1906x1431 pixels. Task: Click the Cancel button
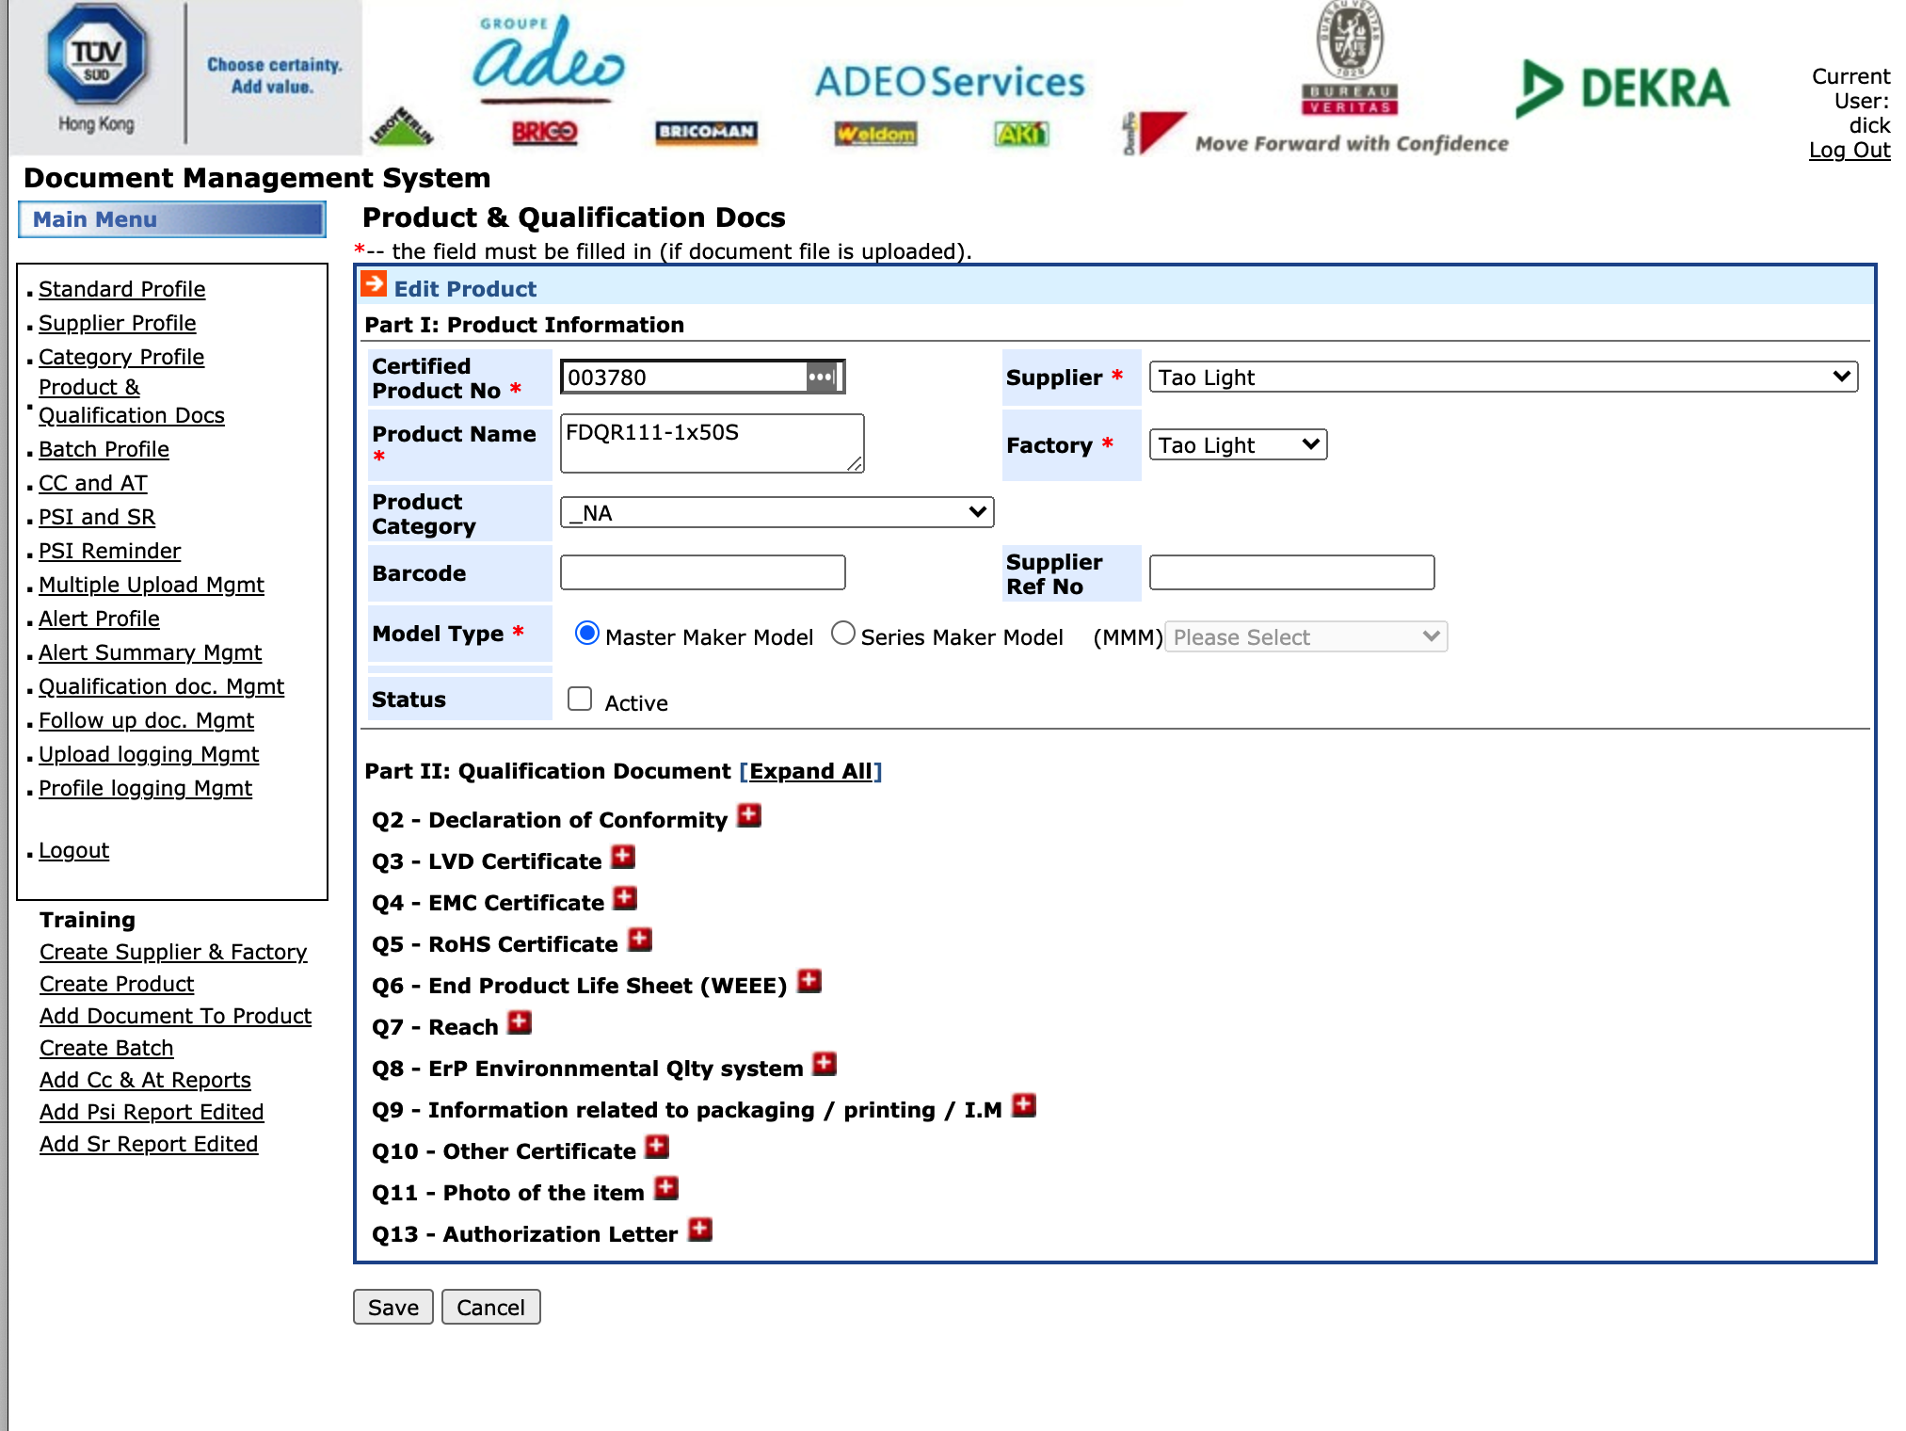tap(490, 1307)
